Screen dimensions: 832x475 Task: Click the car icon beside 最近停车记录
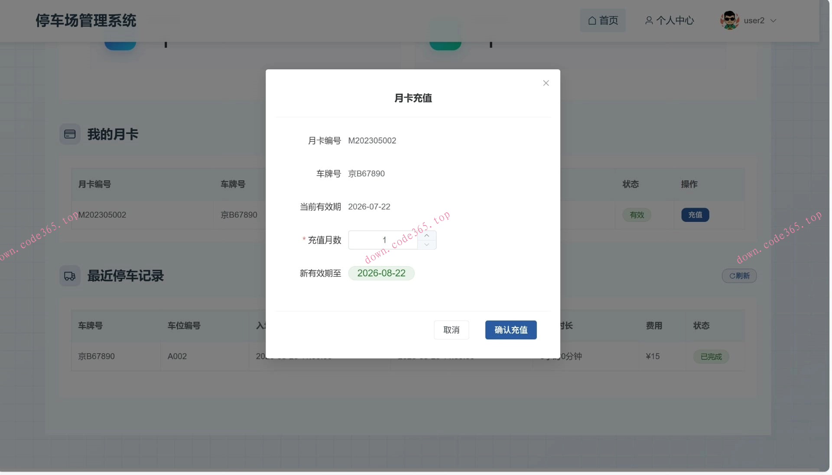click(x=70, y=276)
